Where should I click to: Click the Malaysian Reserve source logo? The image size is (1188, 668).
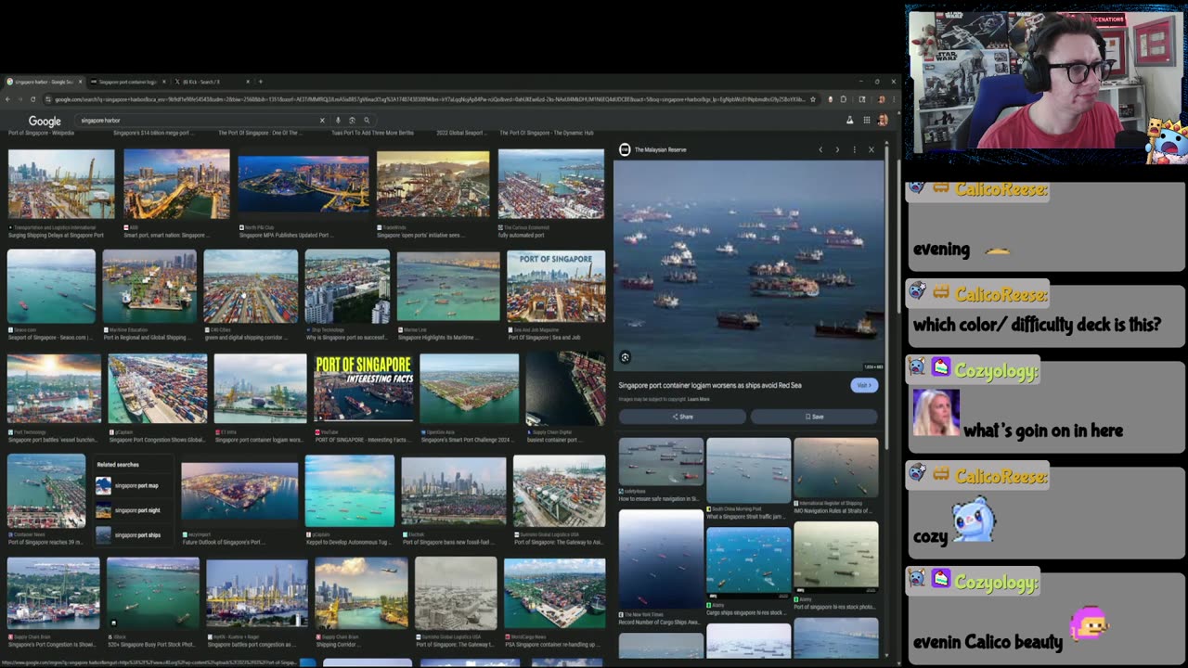[625, 149]
